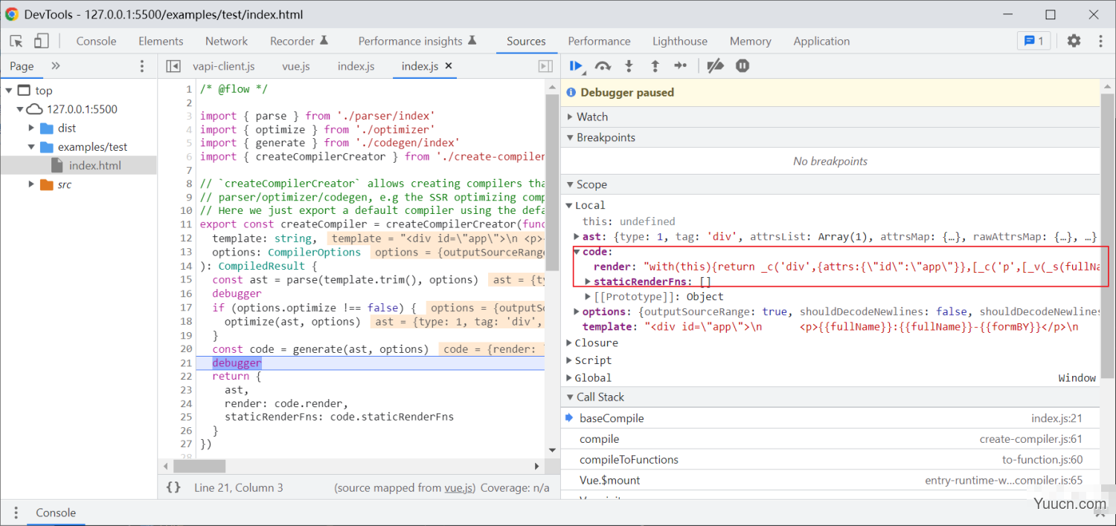Image resolution: width=1116 pixels, height=526 pixels.
Task: Expand the Global scope group
Action: click(x=568, y=378)
